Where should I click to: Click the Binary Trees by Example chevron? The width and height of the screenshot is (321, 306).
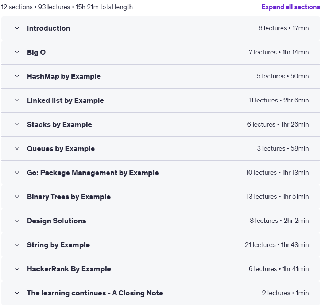[x=17, y=197]
